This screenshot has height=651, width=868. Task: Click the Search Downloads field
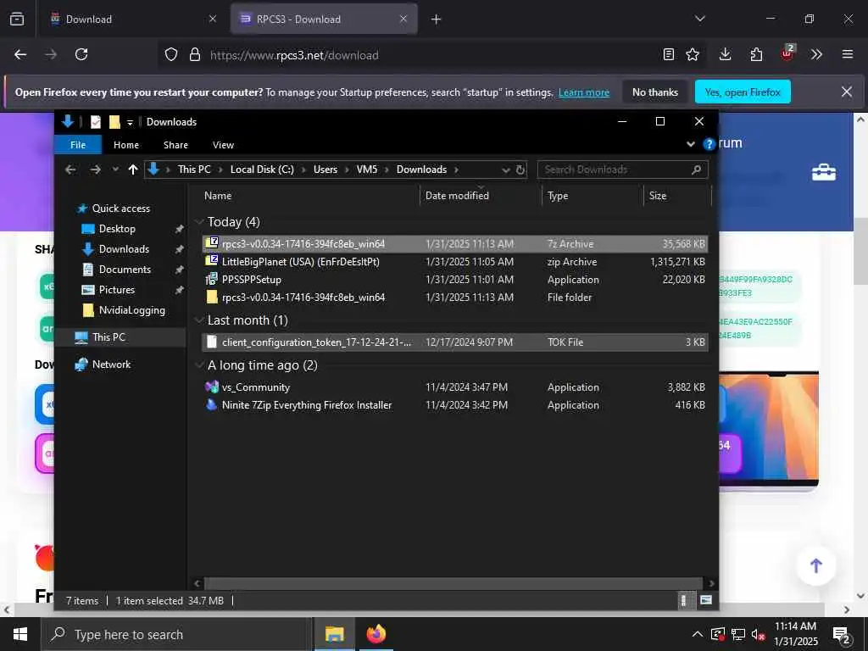pos(622,170)
